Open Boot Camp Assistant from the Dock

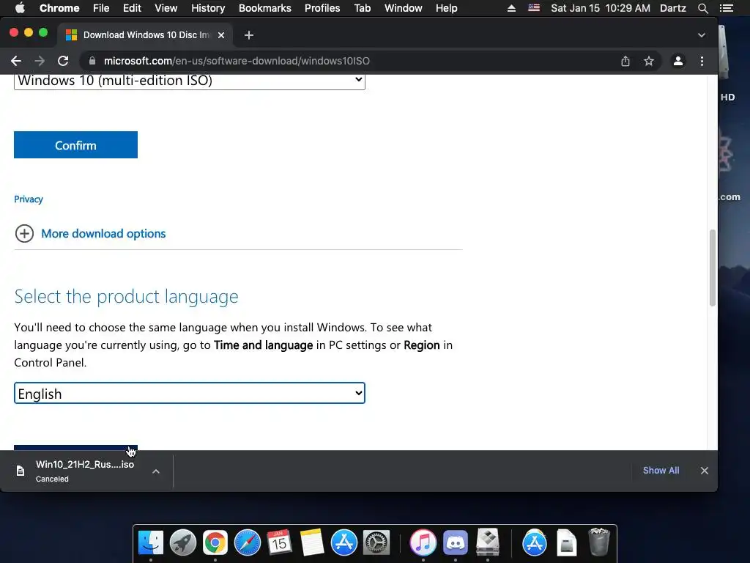pos(487,542)
